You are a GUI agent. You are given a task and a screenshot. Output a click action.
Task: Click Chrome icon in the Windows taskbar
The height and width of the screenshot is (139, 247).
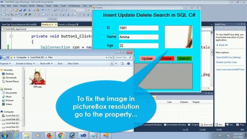coord(61,136)
